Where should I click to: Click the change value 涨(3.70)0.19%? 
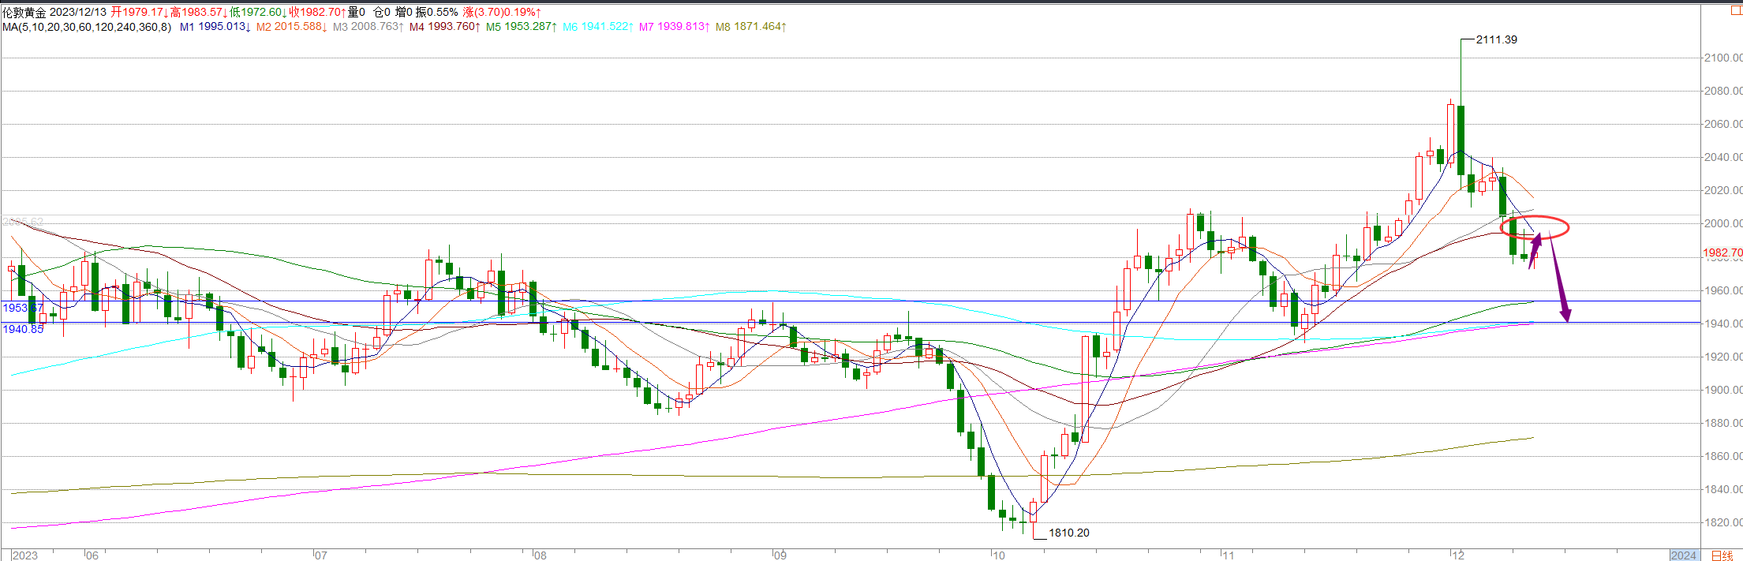click(502, 13)
